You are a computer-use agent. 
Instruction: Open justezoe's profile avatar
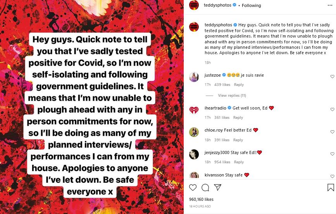[x=194, y=77]
